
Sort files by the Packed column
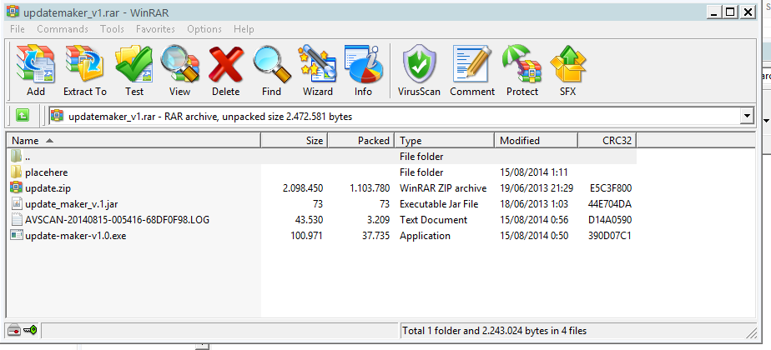[361, 140]
